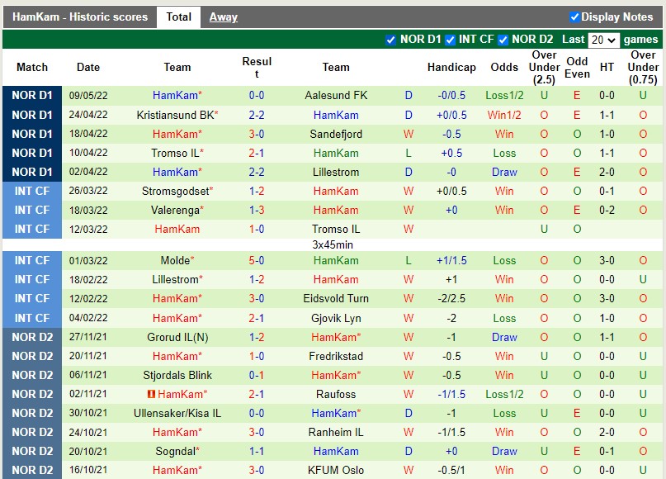Click the Over Under (2.5) column header
This screenshot has width=666, height=479.
544,67
